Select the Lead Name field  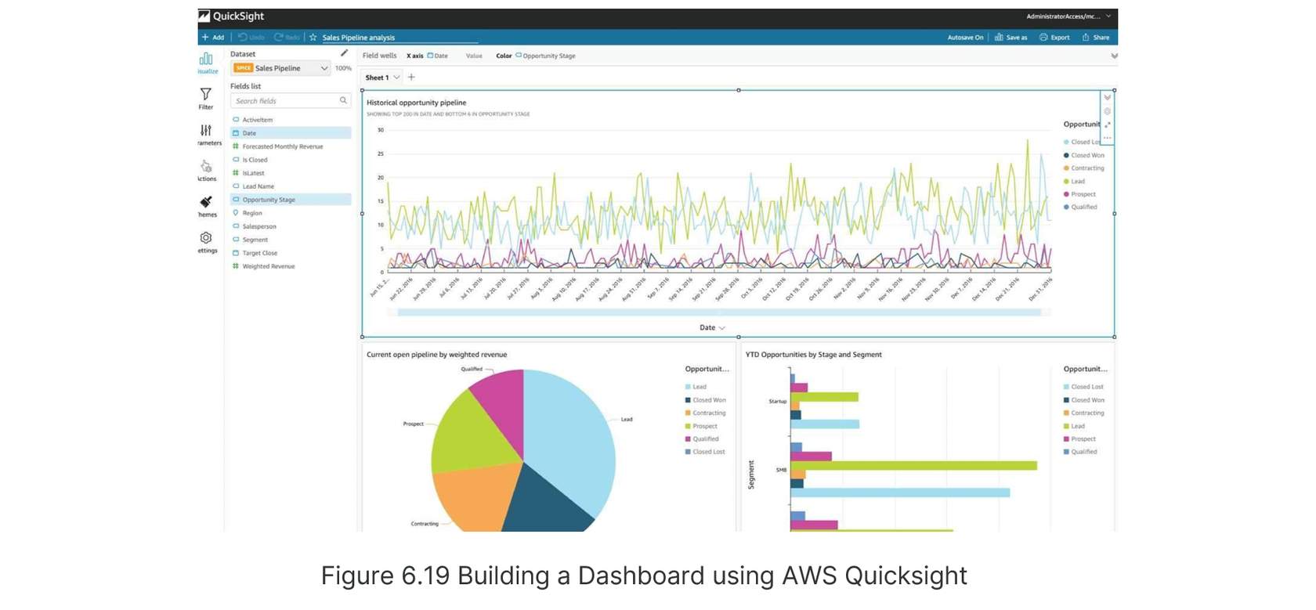pyautogui.click(x=291, y=186)
